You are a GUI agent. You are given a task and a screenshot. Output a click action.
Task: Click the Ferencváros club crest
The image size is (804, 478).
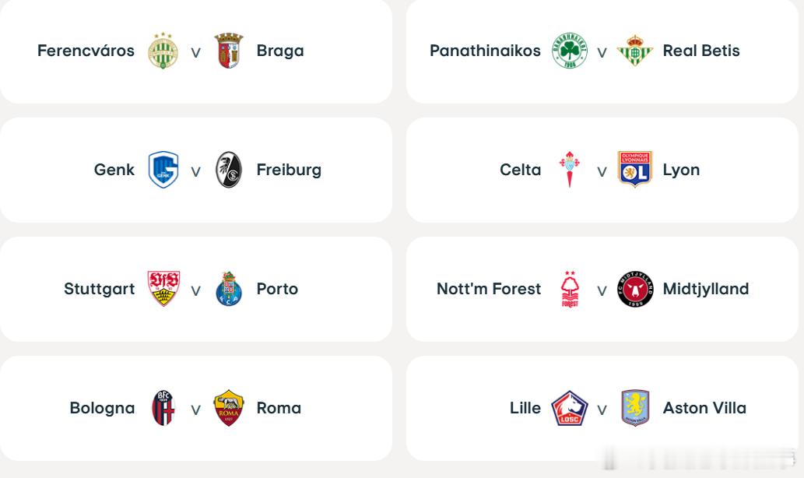pyautogui.click(x=163, y=51)
